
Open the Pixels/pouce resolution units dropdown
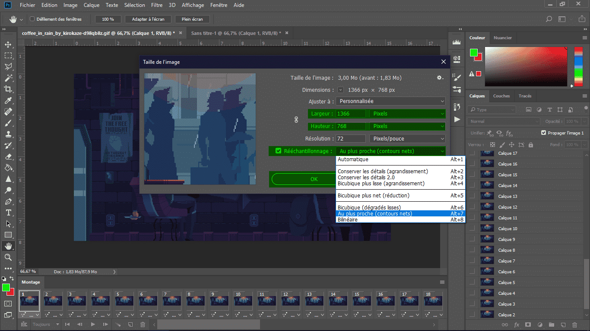(407, 139)
